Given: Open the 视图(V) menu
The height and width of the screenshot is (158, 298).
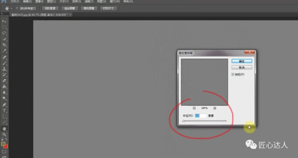Looking at the screenshot, I should (101, 1).
